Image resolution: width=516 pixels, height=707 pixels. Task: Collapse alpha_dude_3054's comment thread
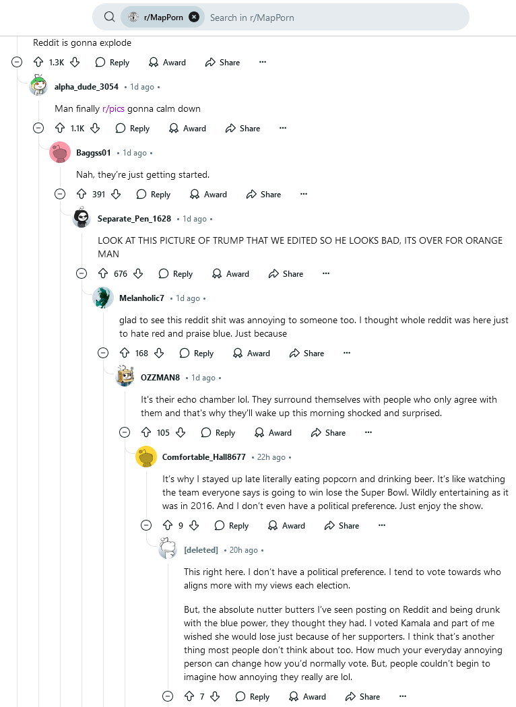39,128
